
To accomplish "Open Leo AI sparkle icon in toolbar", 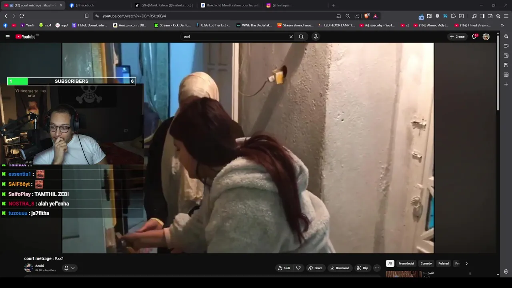I will 498,16.
